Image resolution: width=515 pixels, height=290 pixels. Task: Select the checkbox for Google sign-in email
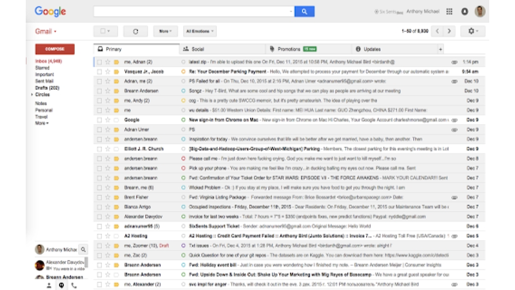pyautogui.click(x=99, y=120)
